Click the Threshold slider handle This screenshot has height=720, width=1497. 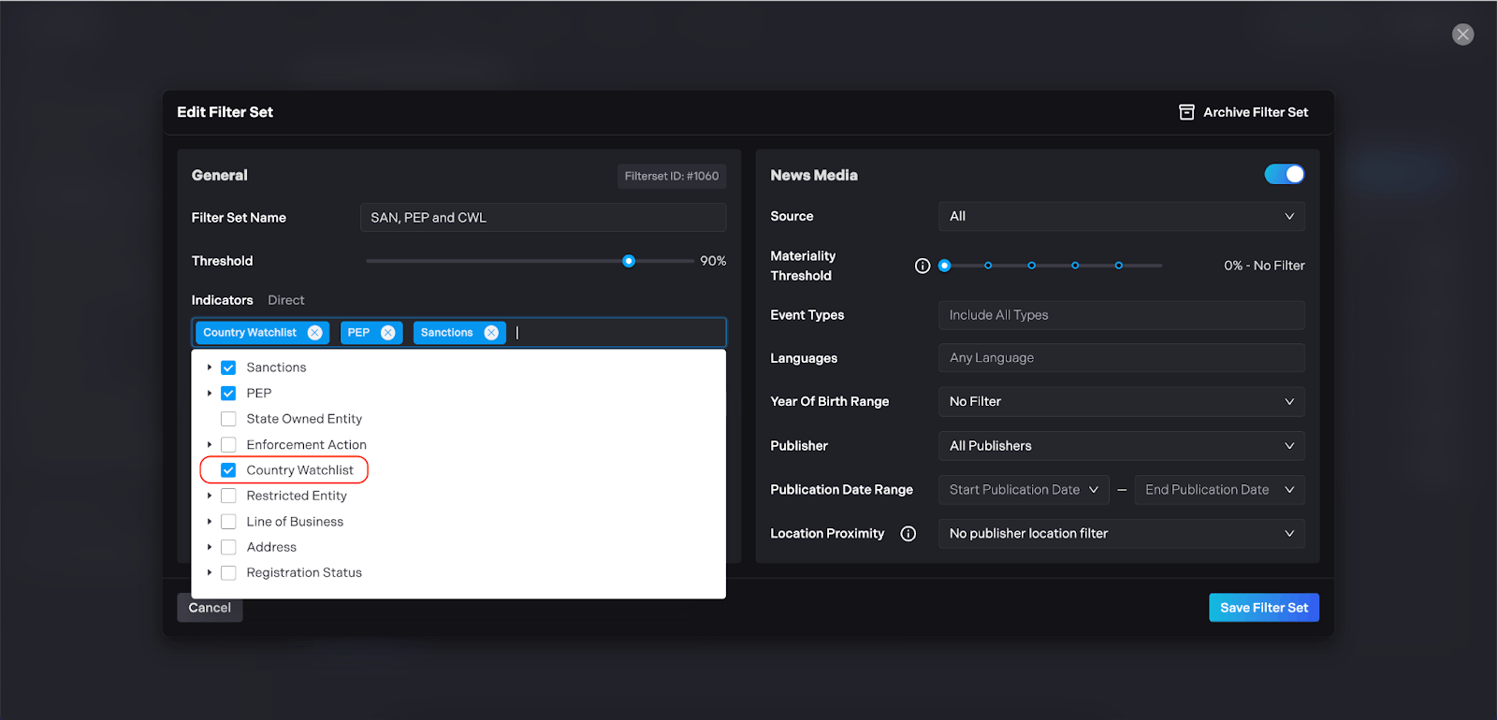(x=629, y=262)
